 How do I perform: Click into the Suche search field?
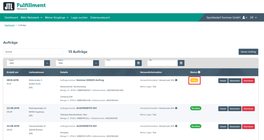tap(33, 52)
